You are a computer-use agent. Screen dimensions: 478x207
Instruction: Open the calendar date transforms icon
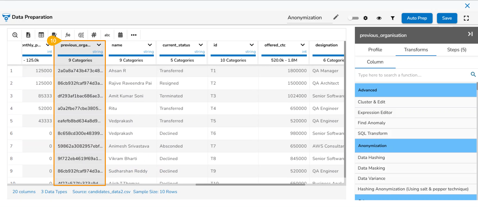(x=120, y=35)
